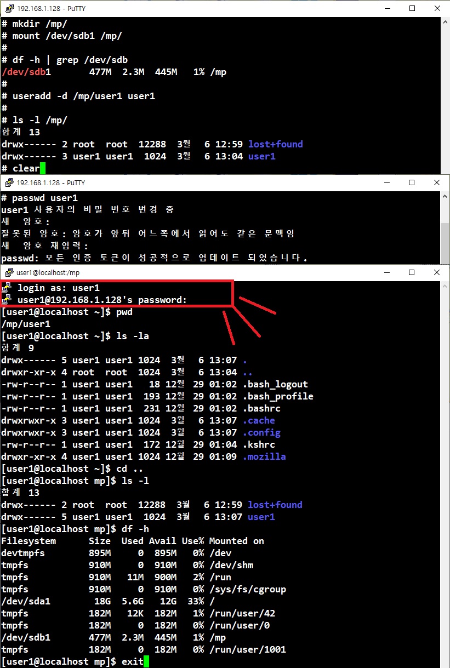
Task: Click 'lost+found' in the user1@localhost window
Action: pyautogui.click(x=275, y=505)
